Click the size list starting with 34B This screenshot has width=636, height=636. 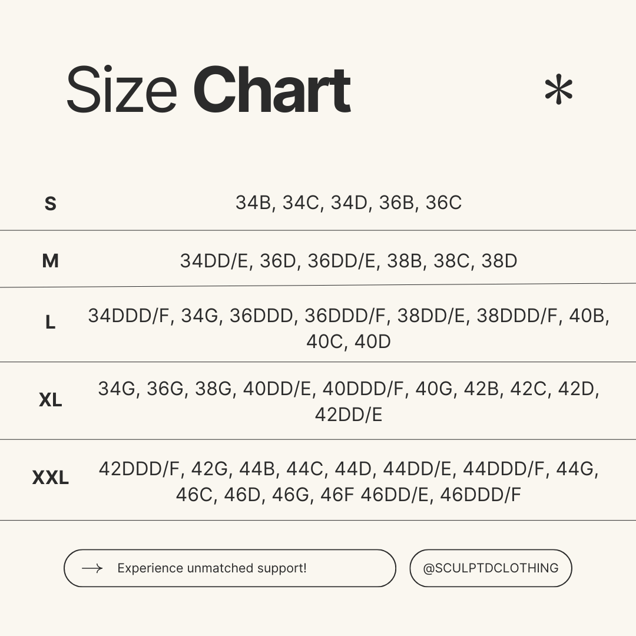pos(349,203)
